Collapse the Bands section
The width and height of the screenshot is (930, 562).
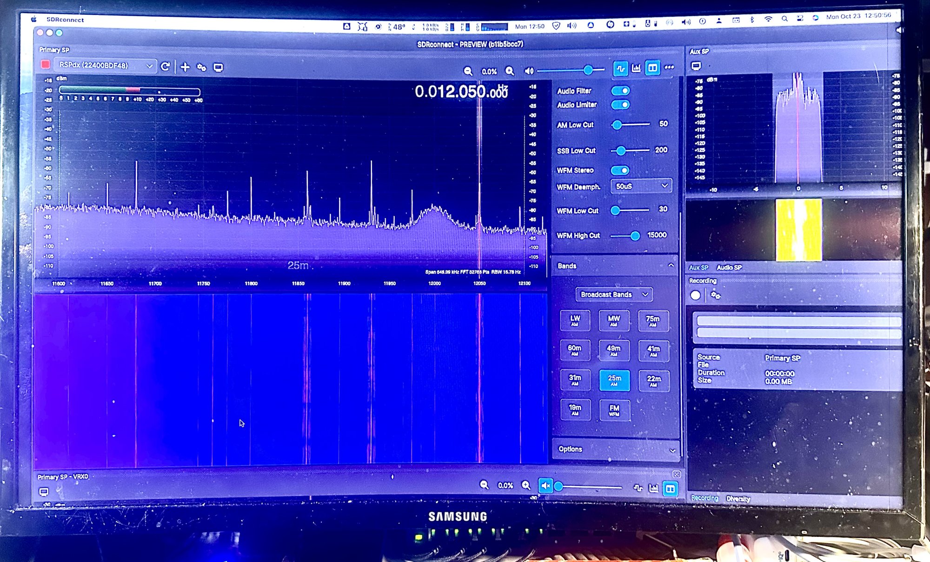[671, 265]
